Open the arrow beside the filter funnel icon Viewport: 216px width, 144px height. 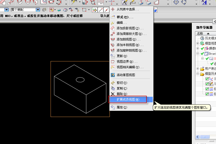coord(55,10)
